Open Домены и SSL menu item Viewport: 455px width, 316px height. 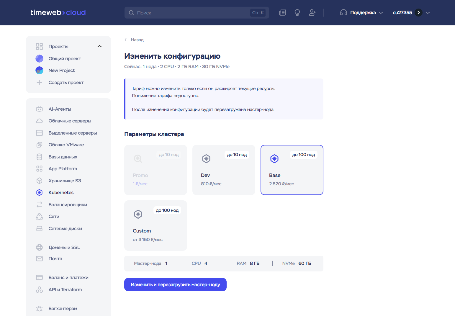pos(64,248)
